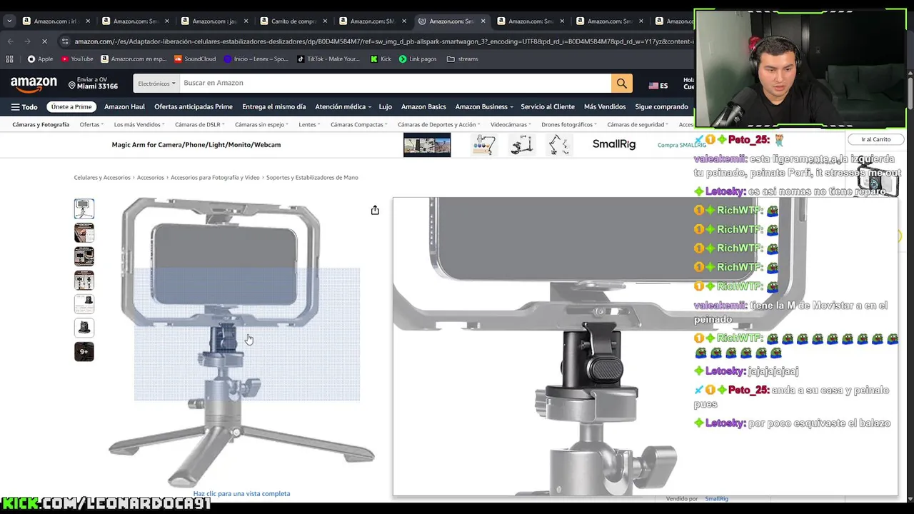Expand the Cámaras de DSLR submenu
This screenshot has width=914, height=514.
(x=200, y=125)
